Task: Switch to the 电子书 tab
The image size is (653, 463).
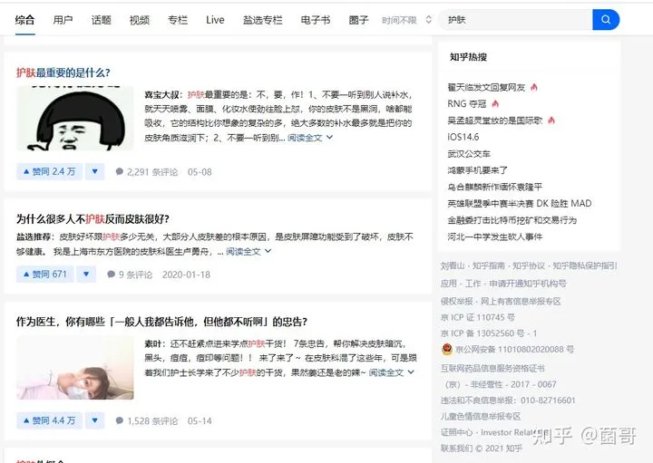Action: coord(316,20)
